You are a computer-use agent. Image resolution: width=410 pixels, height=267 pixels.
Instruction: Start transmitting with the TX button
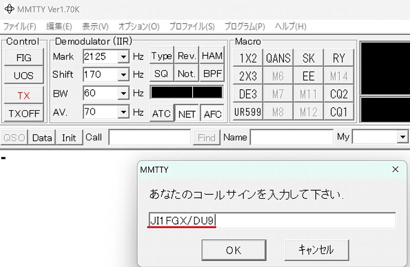tap(24, 95)
